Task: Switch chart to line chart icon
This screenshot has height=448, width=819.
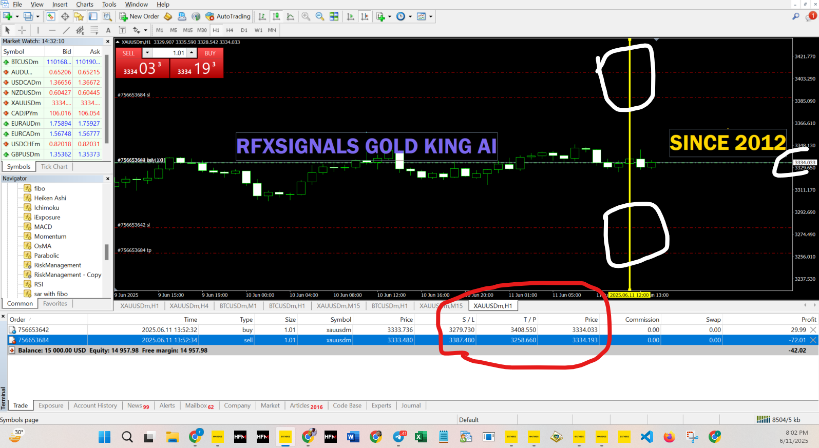Action: [290, 16]
